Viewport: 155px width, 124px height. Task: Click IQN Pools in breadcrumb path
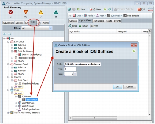click(x=114, y=16)
